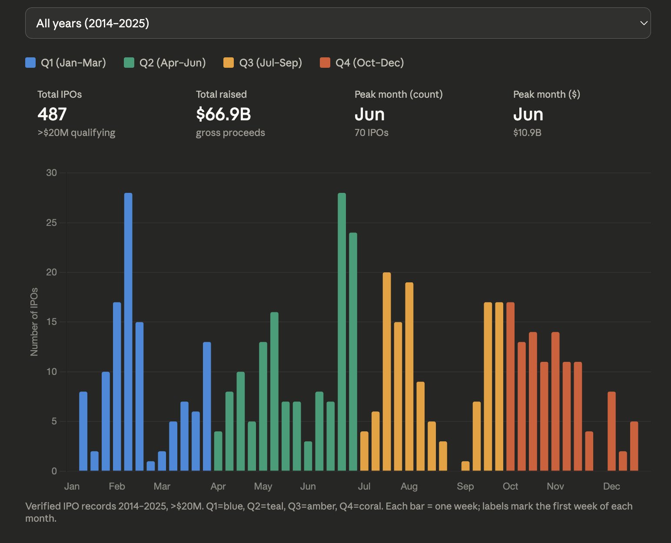Toggle the Q2 (Apr–Jun) legend entry
671x543 pixels.
tap(173, 63)
